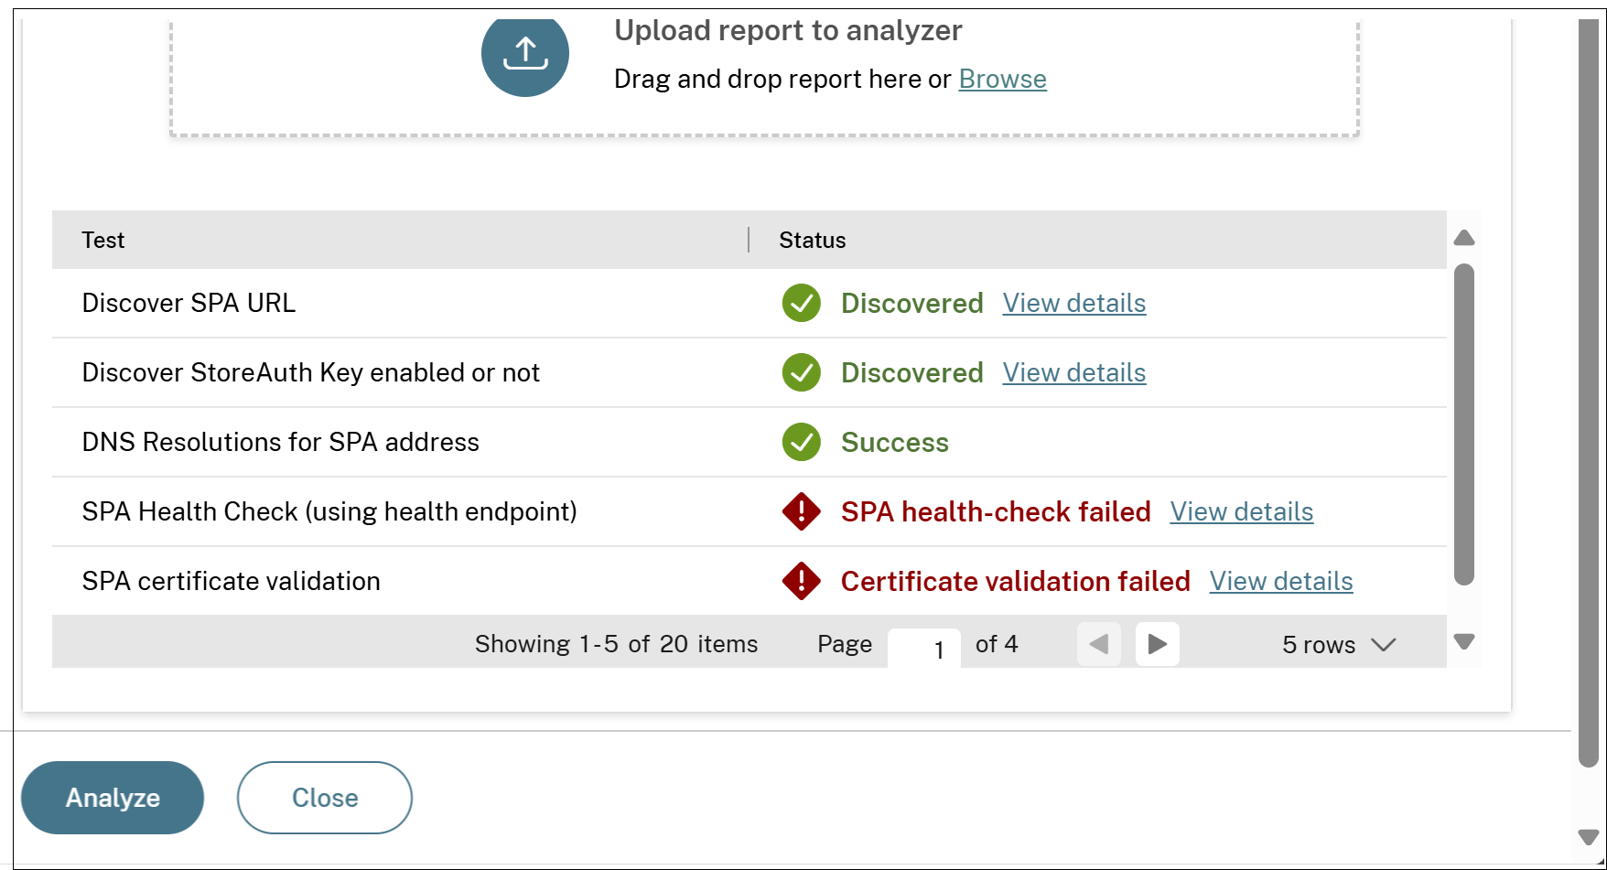The width and height of the screenshot is (1607, 870).
Task: Click the Browse link to upload report
Action: (1002, 79)
